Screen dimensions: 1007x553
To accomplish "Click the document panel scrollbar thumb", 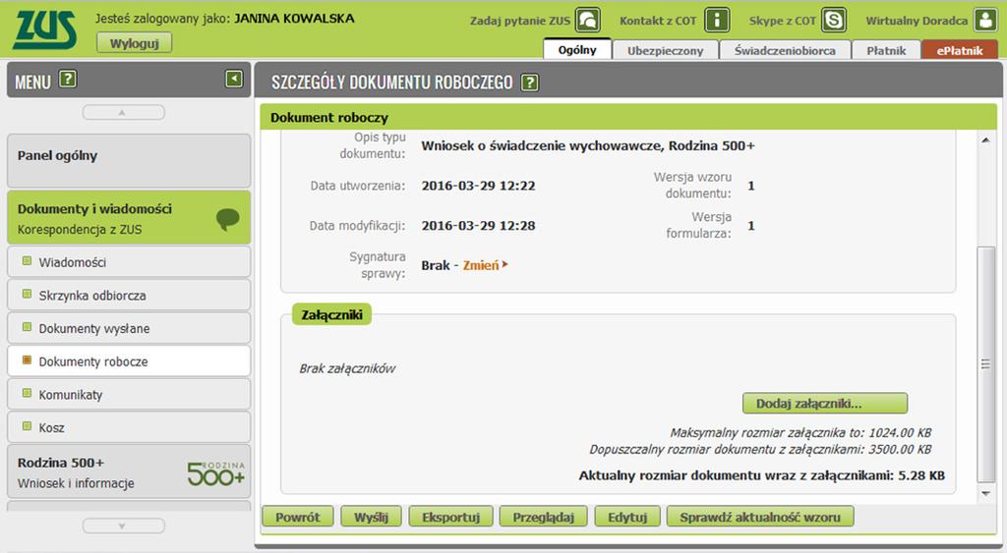I will (985, 363).
